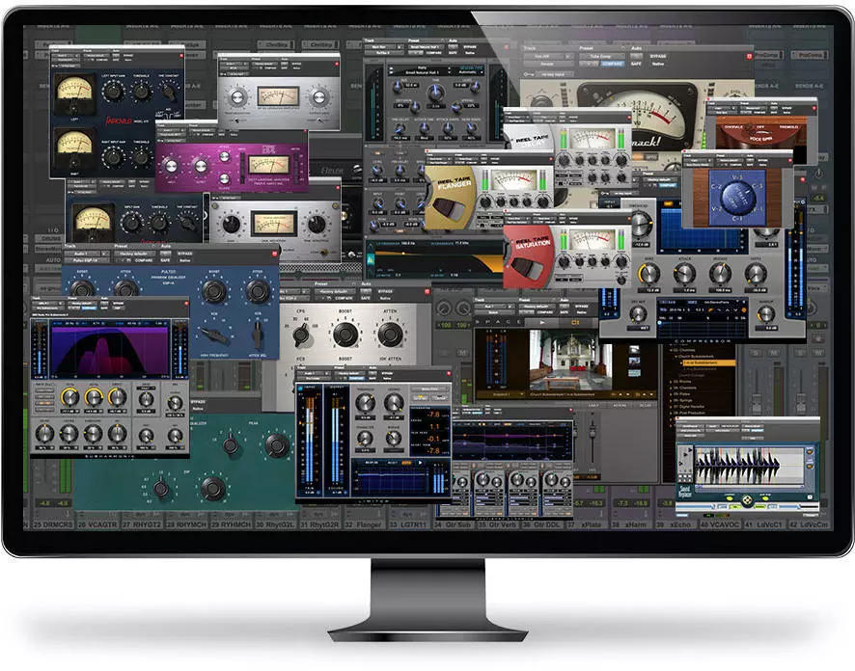Click the Sound Replacer waveform display
The height and width of the screenshot is (671, 855).
point(749,466)
